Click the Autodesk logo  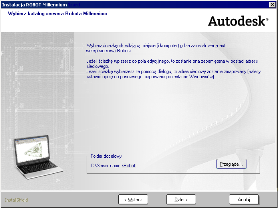238,21
